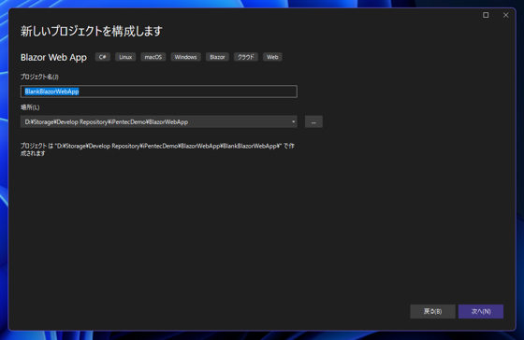Go back with the 戻る(B) button

(x=432, y=311)
